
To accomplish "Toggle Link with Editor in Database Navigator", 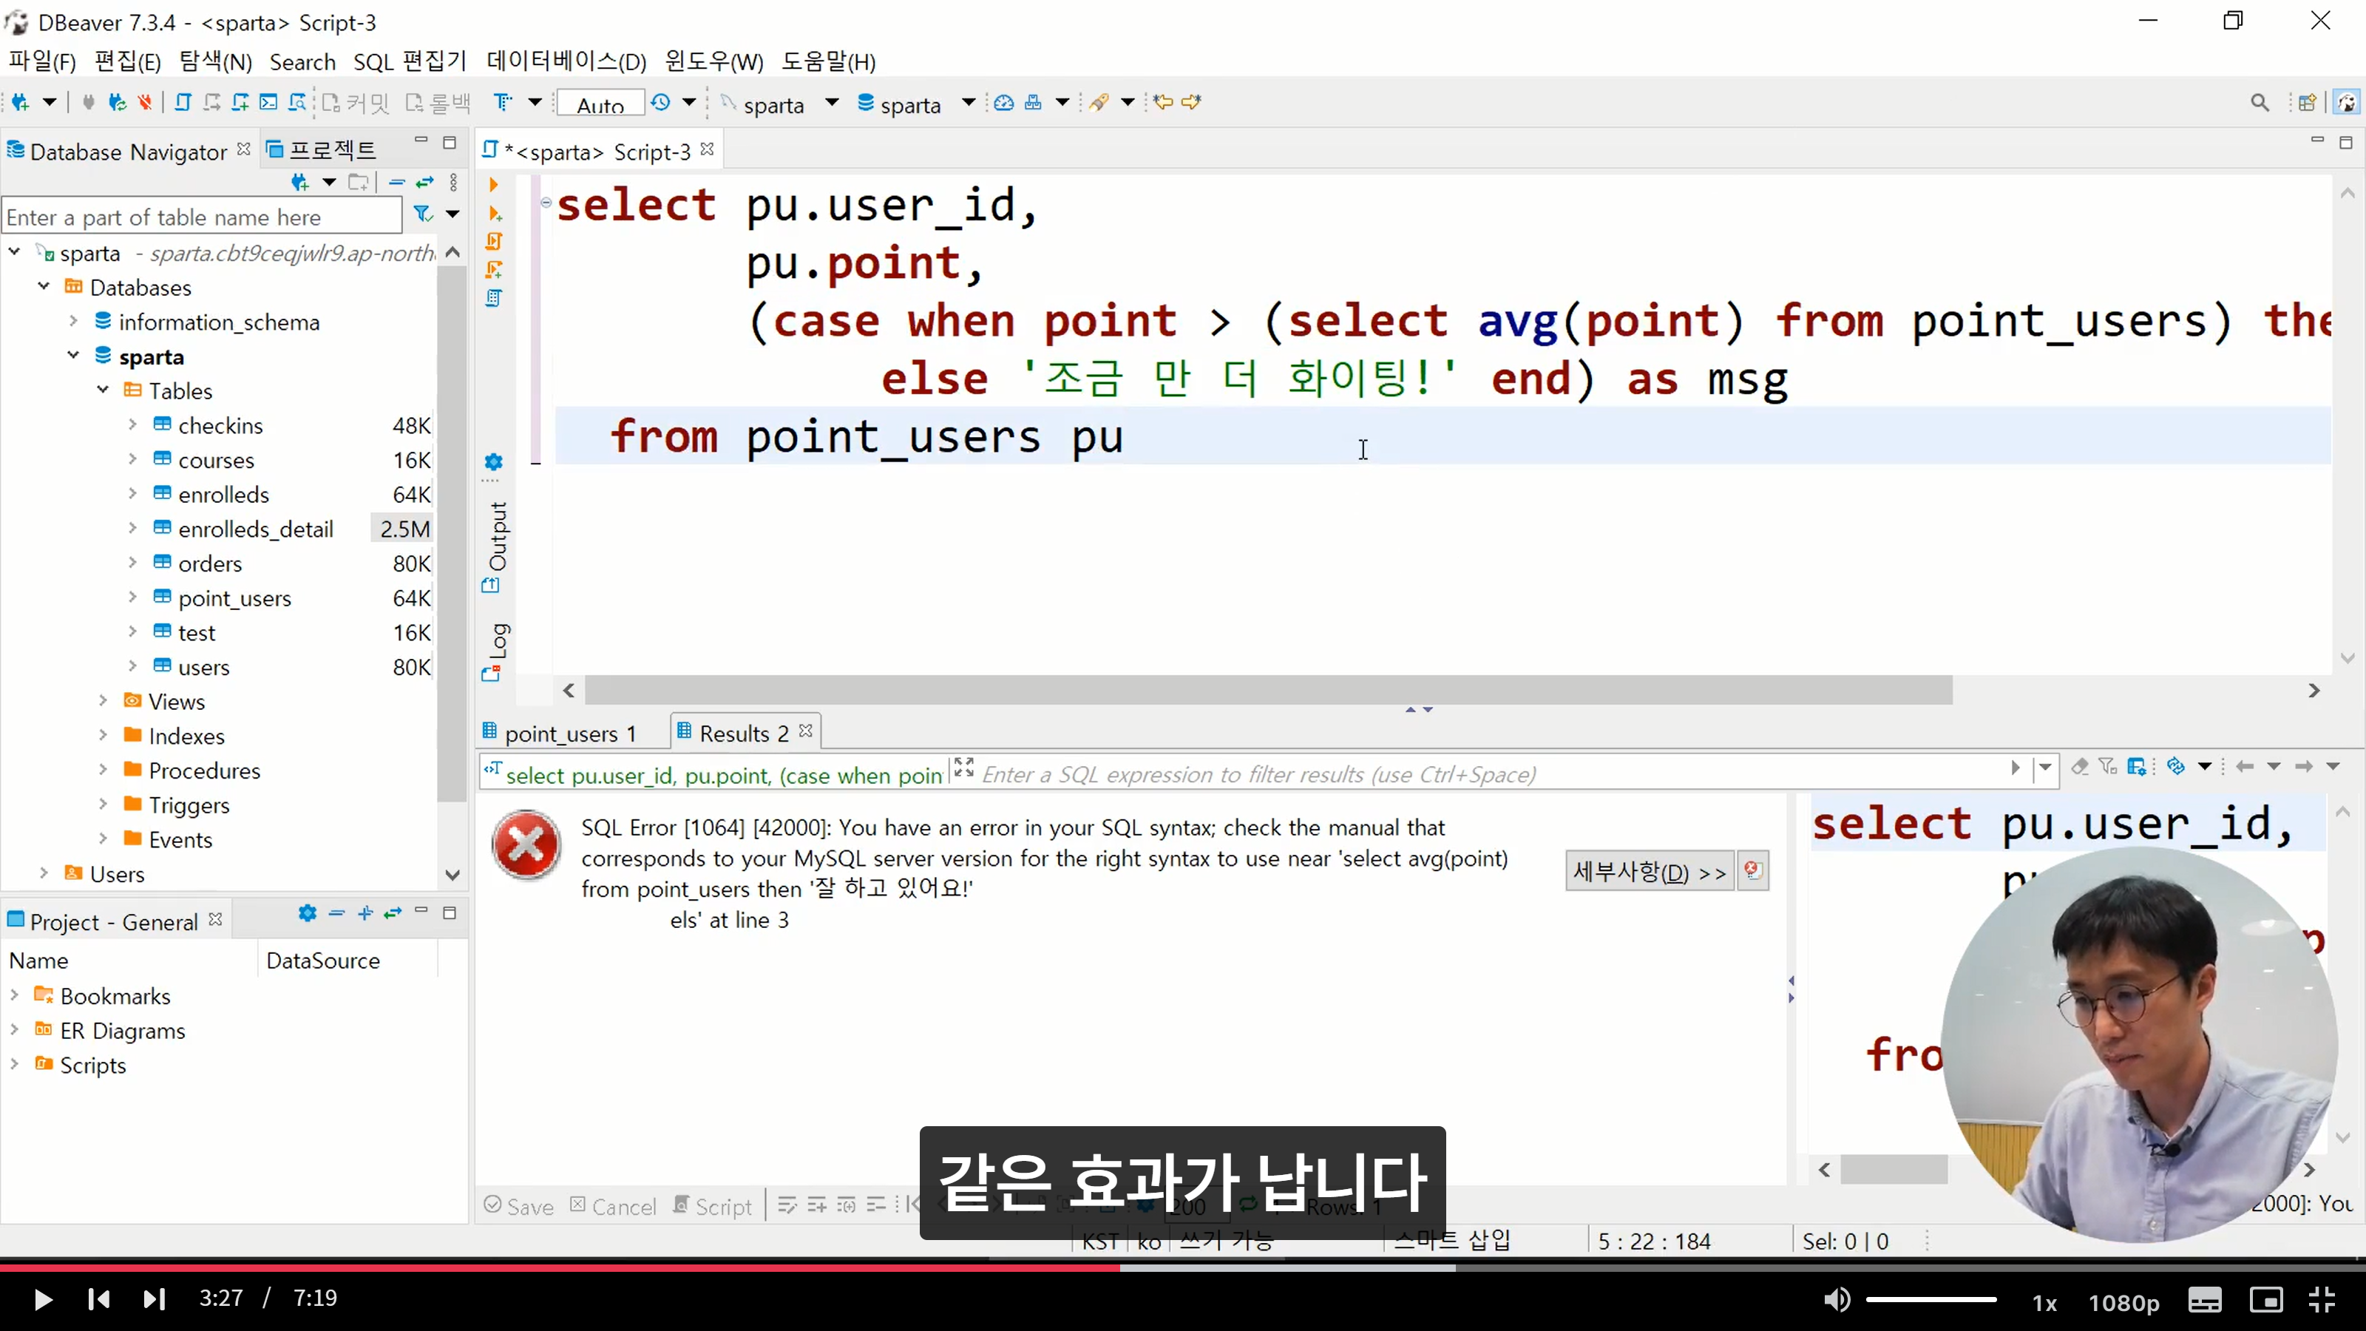I will point(424,182).
